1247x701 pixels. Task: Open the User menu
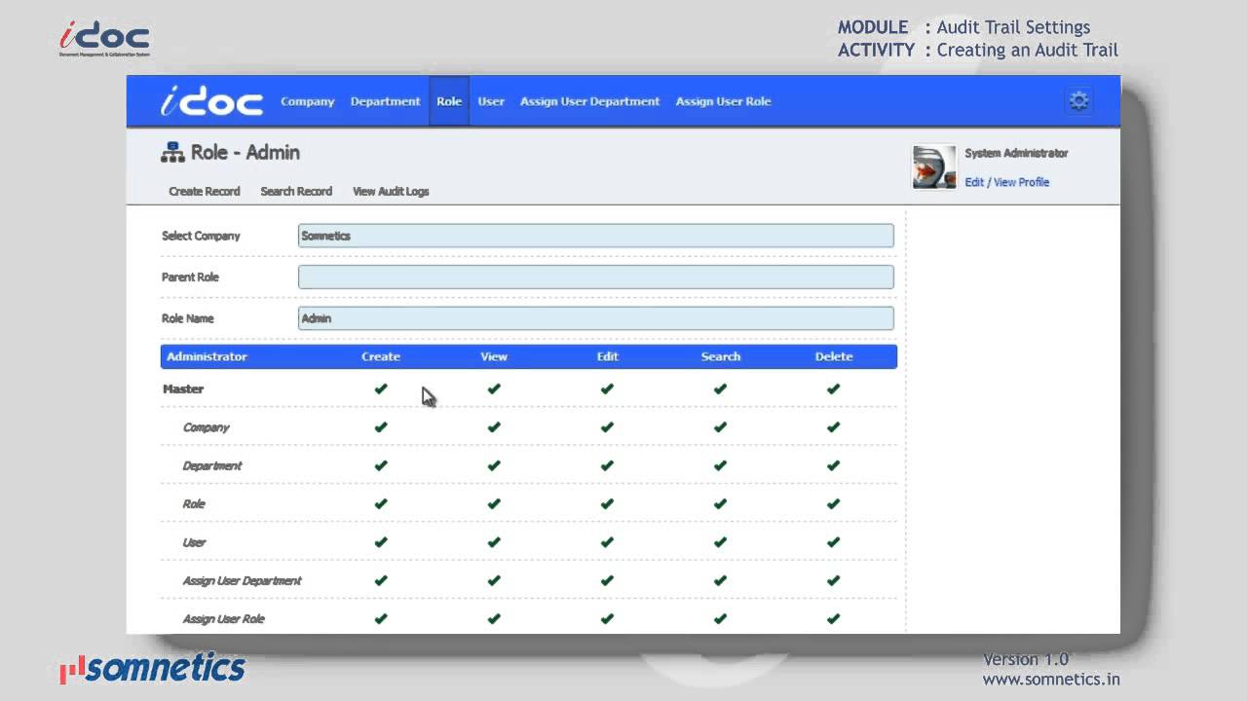coord(491,101)
